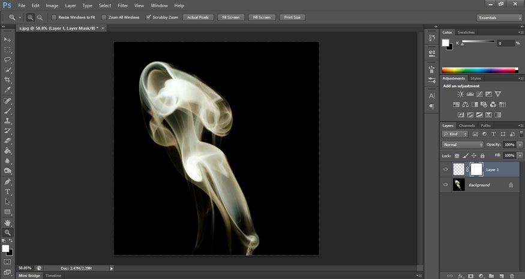Screen dimensions: 525x279
Task: Select the Pen tool
Action: [x=7, y=182]
